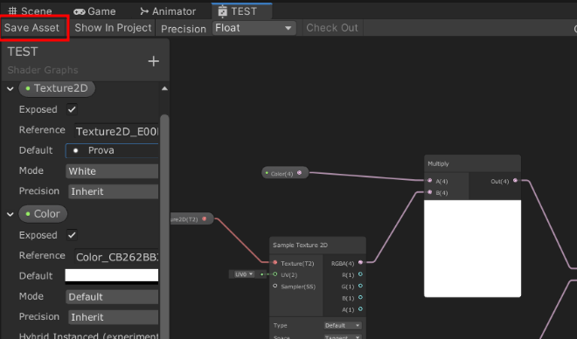The height and width of the screenshot is (339, 577).
Task: Select the Color(4) property node
Action: tap(284, 173)
